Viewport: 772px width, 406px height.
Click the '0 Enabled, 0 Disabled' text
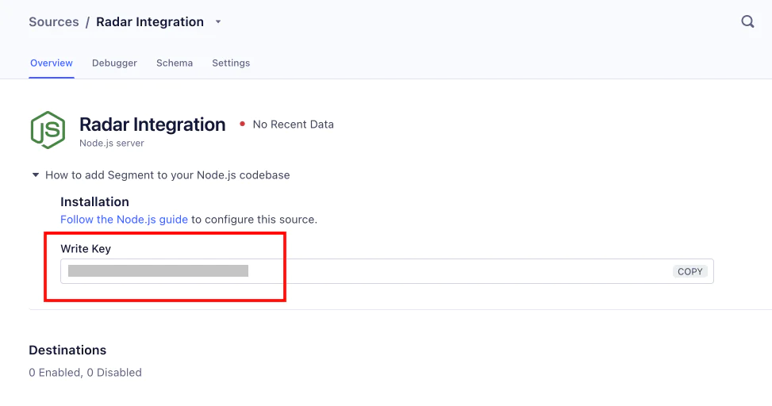(x=85, y=372)
